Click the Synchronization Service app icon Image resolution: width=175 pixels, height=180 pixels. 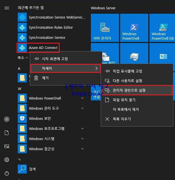pos(22,37)
